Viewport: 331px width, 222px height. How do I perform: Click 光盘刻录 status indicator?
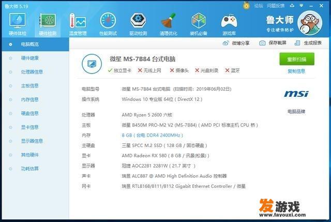206,70
